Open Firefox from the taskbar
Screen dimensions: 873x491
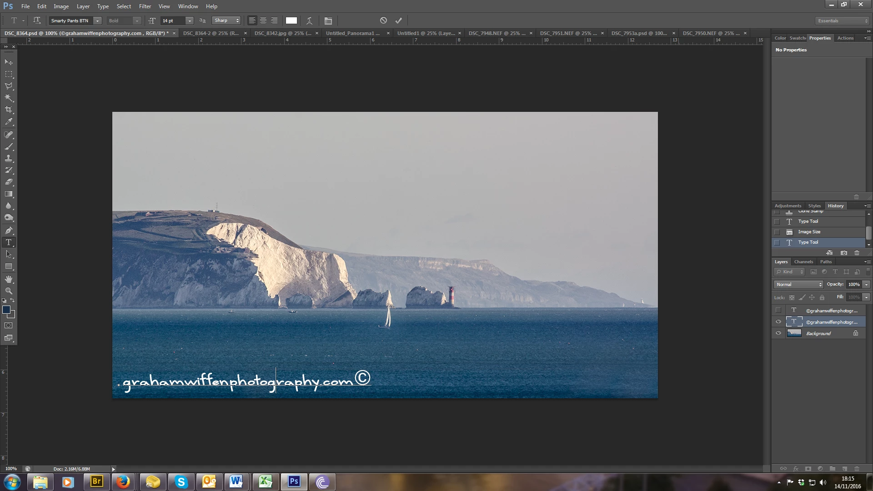click(x=123, y=482)
